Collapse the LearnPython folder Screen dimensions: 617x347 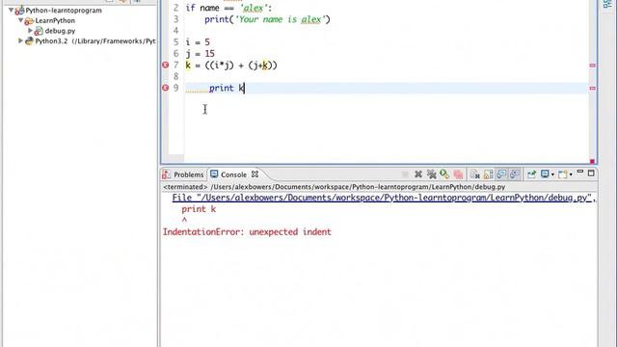(x=21, y=20)
